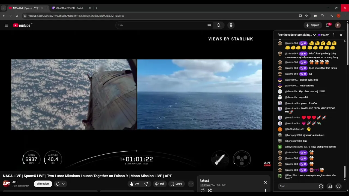
Task: Open Super Chat dollar icon
Action: [x=330, y=186]
